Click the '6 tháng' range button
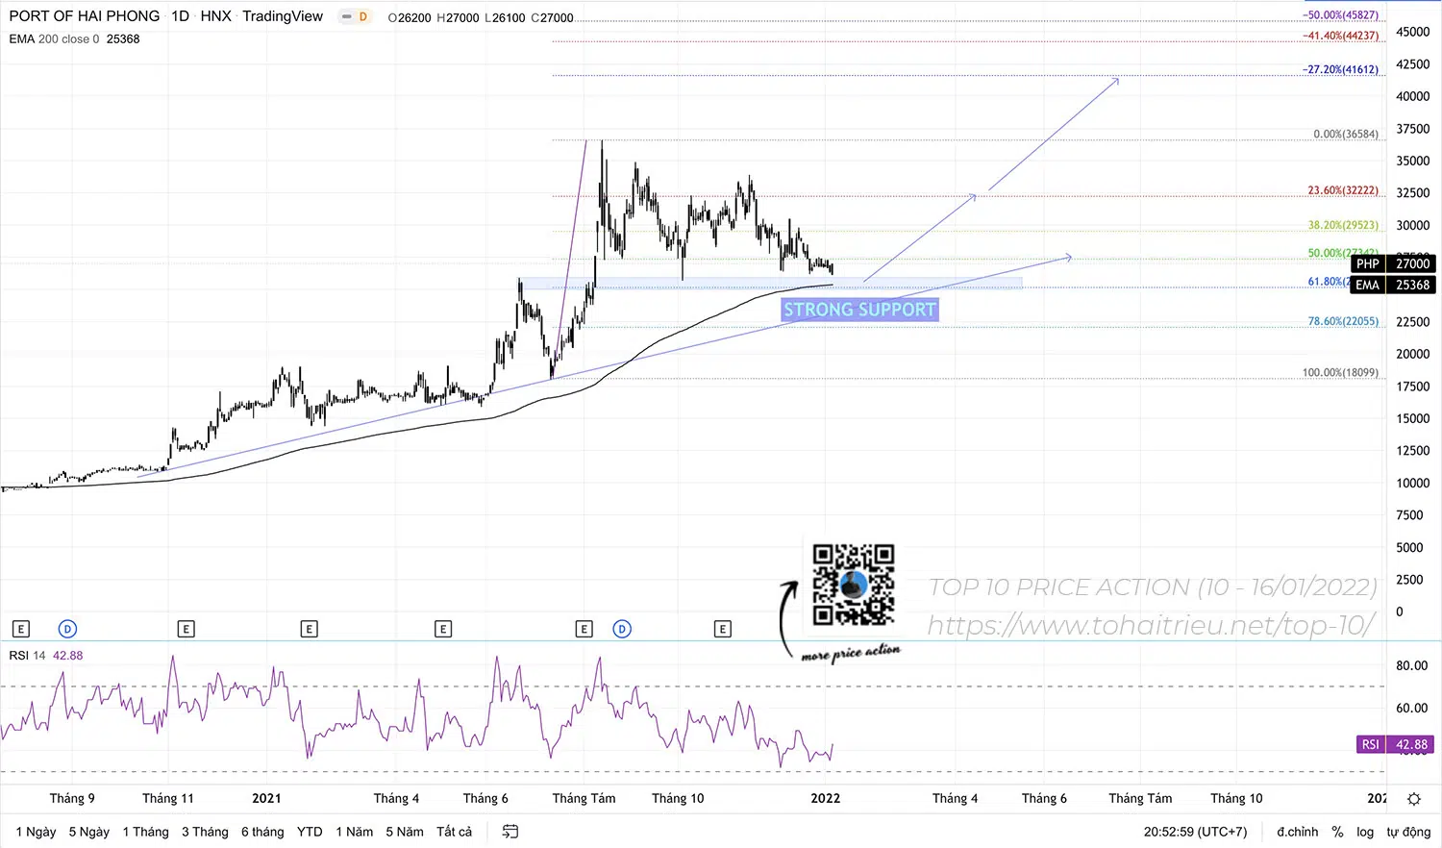1442x848 pixels. (x=261, y=832)
